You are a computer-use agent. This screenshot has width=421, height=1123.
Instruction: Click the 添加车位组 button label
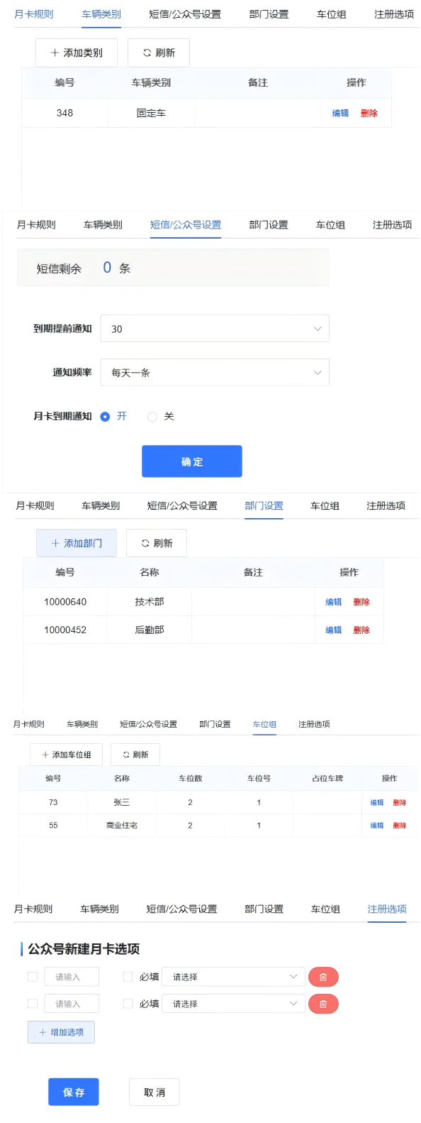pos(72,755)
